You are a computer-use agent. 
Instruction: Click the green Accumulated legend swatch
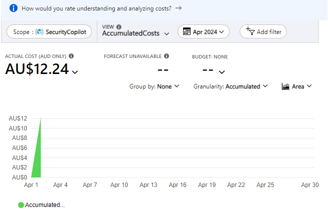click(21, 205)
